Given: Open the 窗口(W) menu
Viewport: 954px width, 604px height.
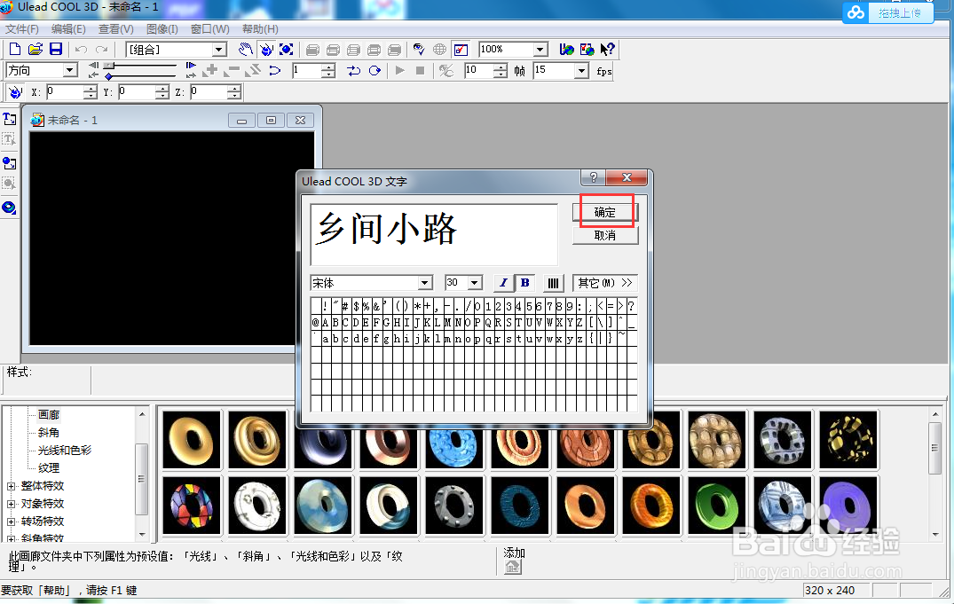Looking at the screenshot, I should click(x=210, y=29).
